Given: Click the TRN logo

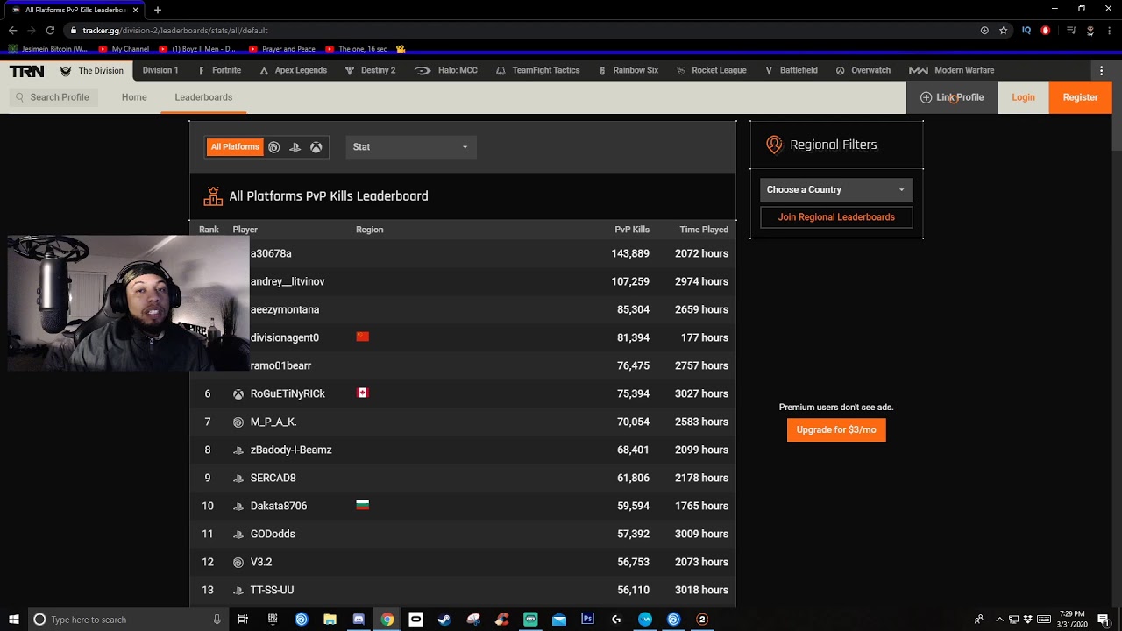Looking at the screenshot, I should pyautogui.click(x=26, y=71).
